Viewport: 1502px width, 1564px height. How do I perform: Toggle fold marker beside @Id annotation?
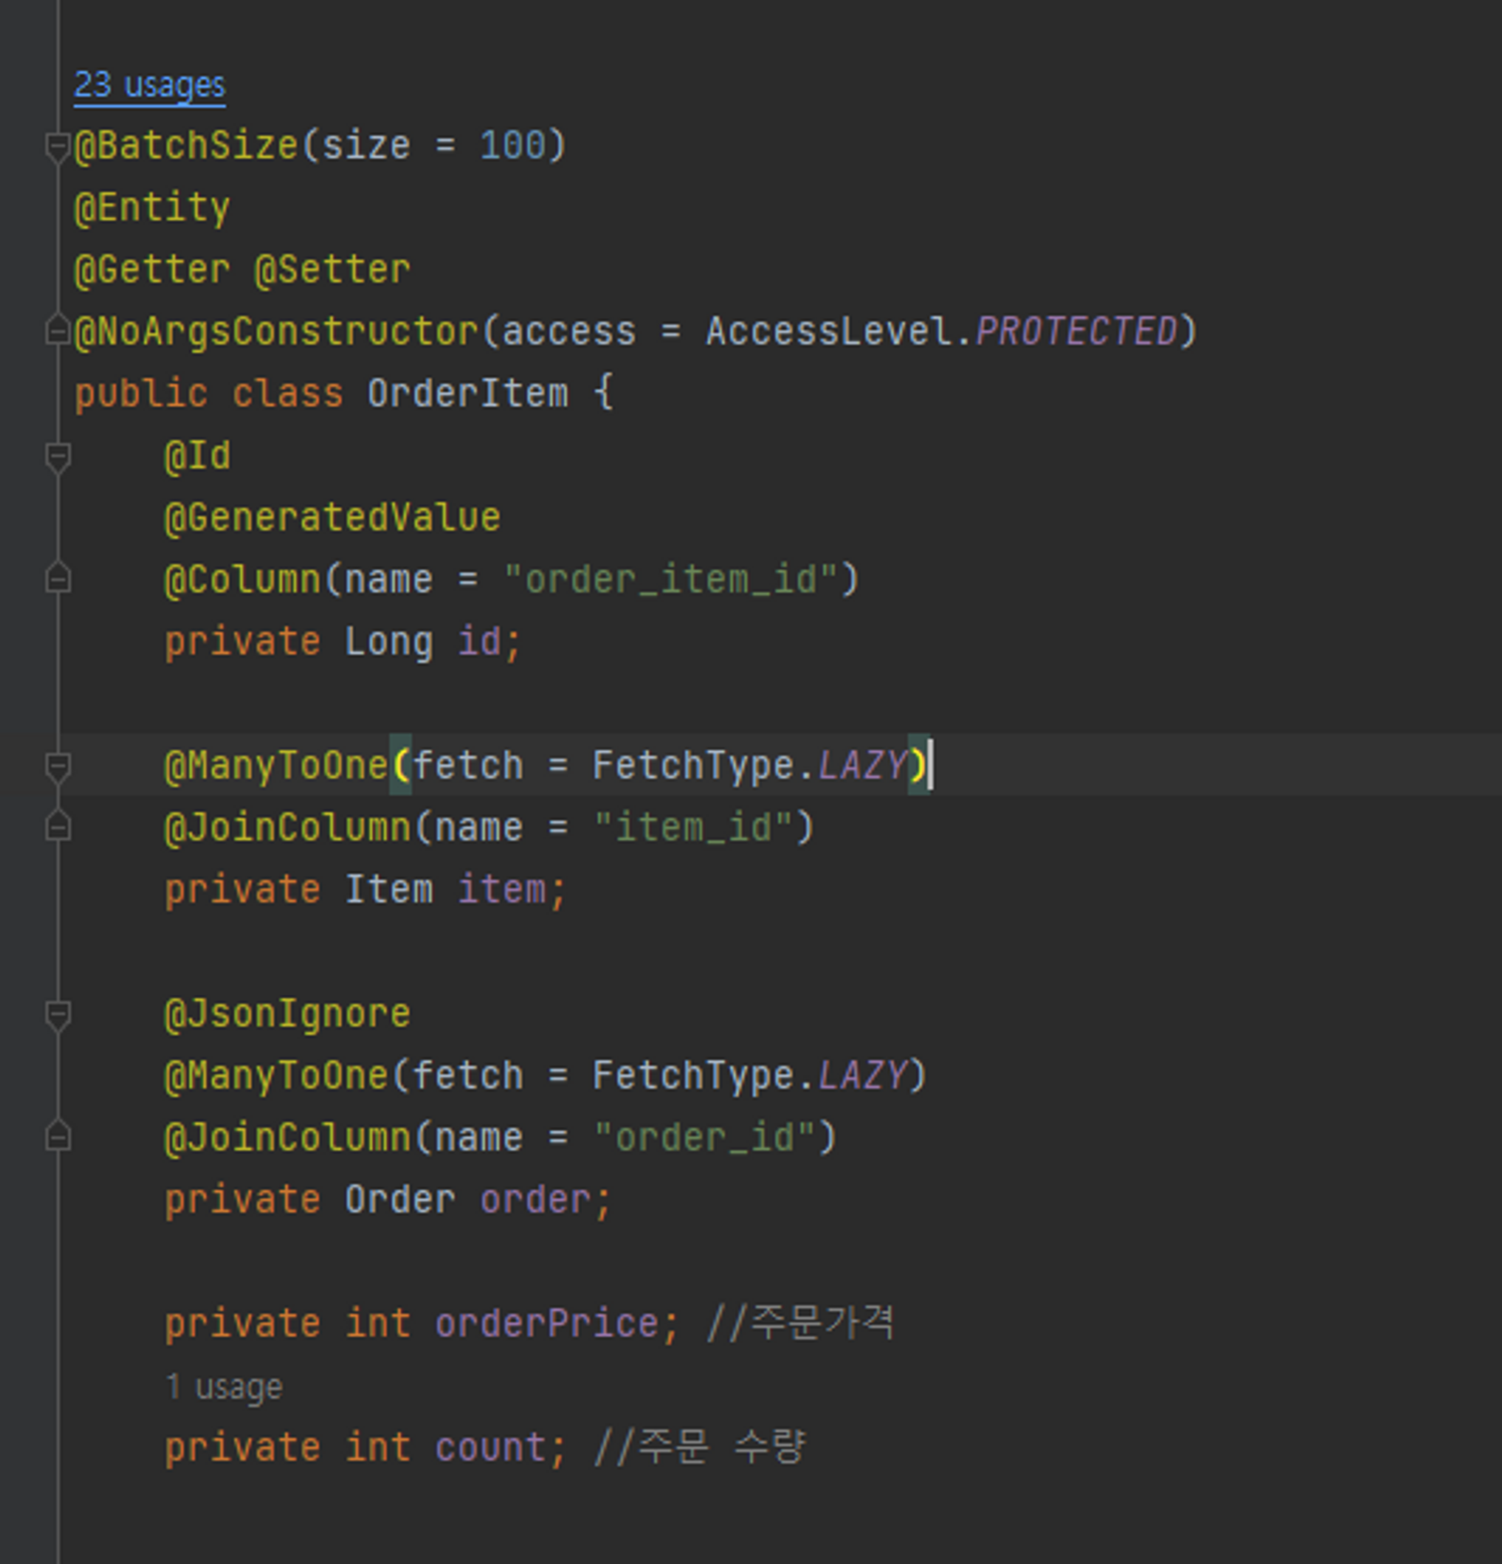point(58,456)
